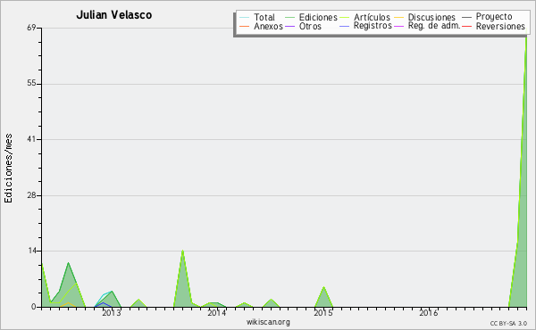Click the 2014 x-axis label
This screenshot has height=330, width=536.
pyautogui.click(x=217, y=313)
